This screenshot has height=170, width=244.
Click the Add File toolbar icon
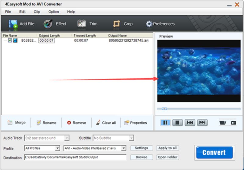point(13,24)
